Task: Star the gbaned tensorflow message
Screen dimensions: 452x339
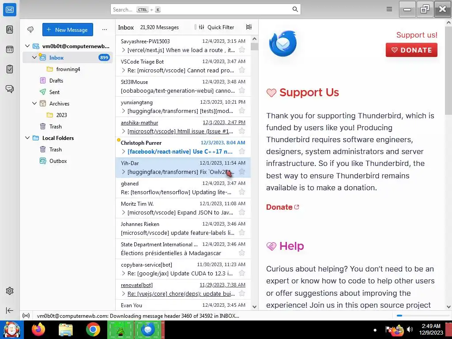Action: [242, 192]
